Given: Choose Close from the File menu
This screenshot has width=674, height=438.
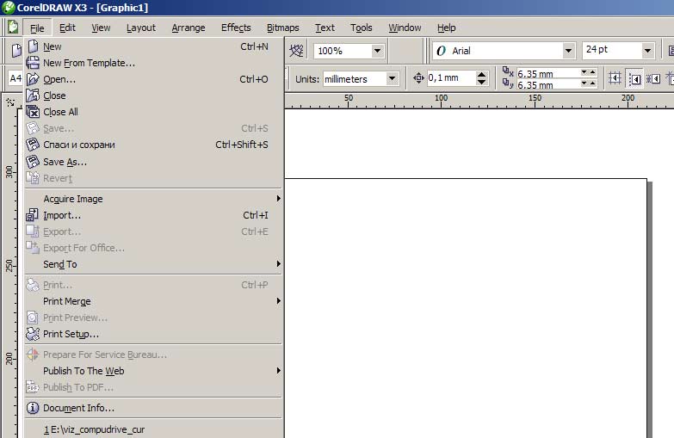Looking at the screenshot, I should (x=153, y=96).
